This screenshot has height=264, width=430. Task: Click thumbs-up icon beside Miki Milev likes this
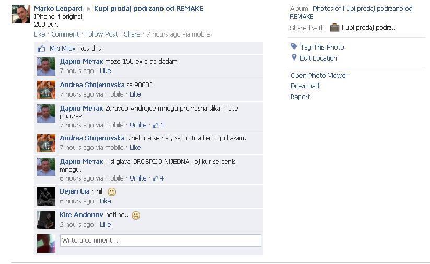coord(41,49)
